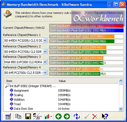
Task: Save results with the floppy disk icon
Action: tap(28, 116)
